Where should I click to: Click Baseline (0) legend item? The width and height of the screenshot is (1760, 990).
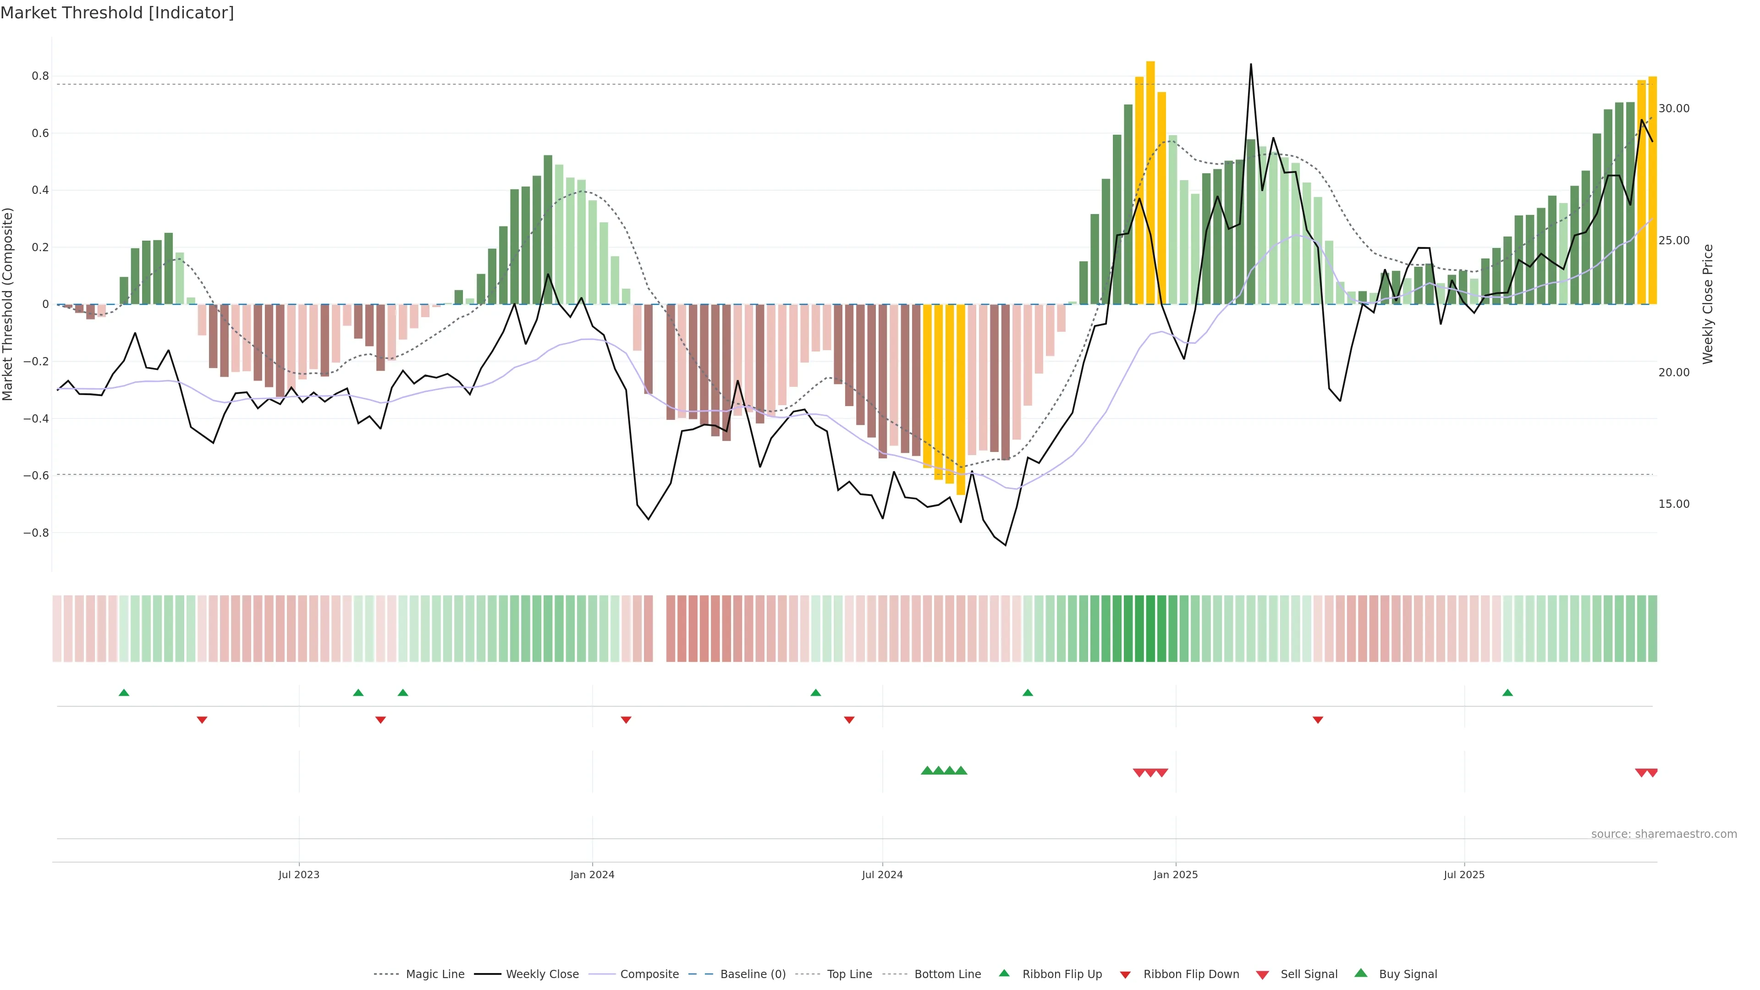pyautogui.click(x=752, y=974)
